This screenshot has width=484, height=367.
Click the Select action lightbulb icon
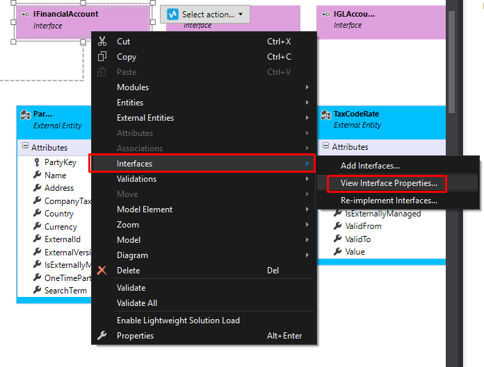[x=172, y=14]
